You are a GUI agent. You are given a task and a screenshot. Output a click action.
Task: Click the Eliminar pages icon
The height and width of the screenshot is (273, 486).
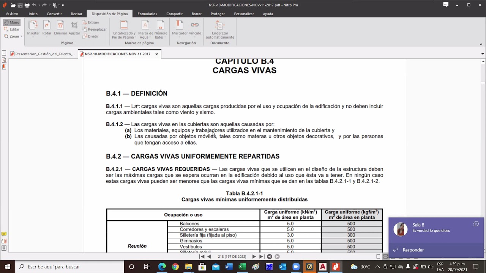60,25
